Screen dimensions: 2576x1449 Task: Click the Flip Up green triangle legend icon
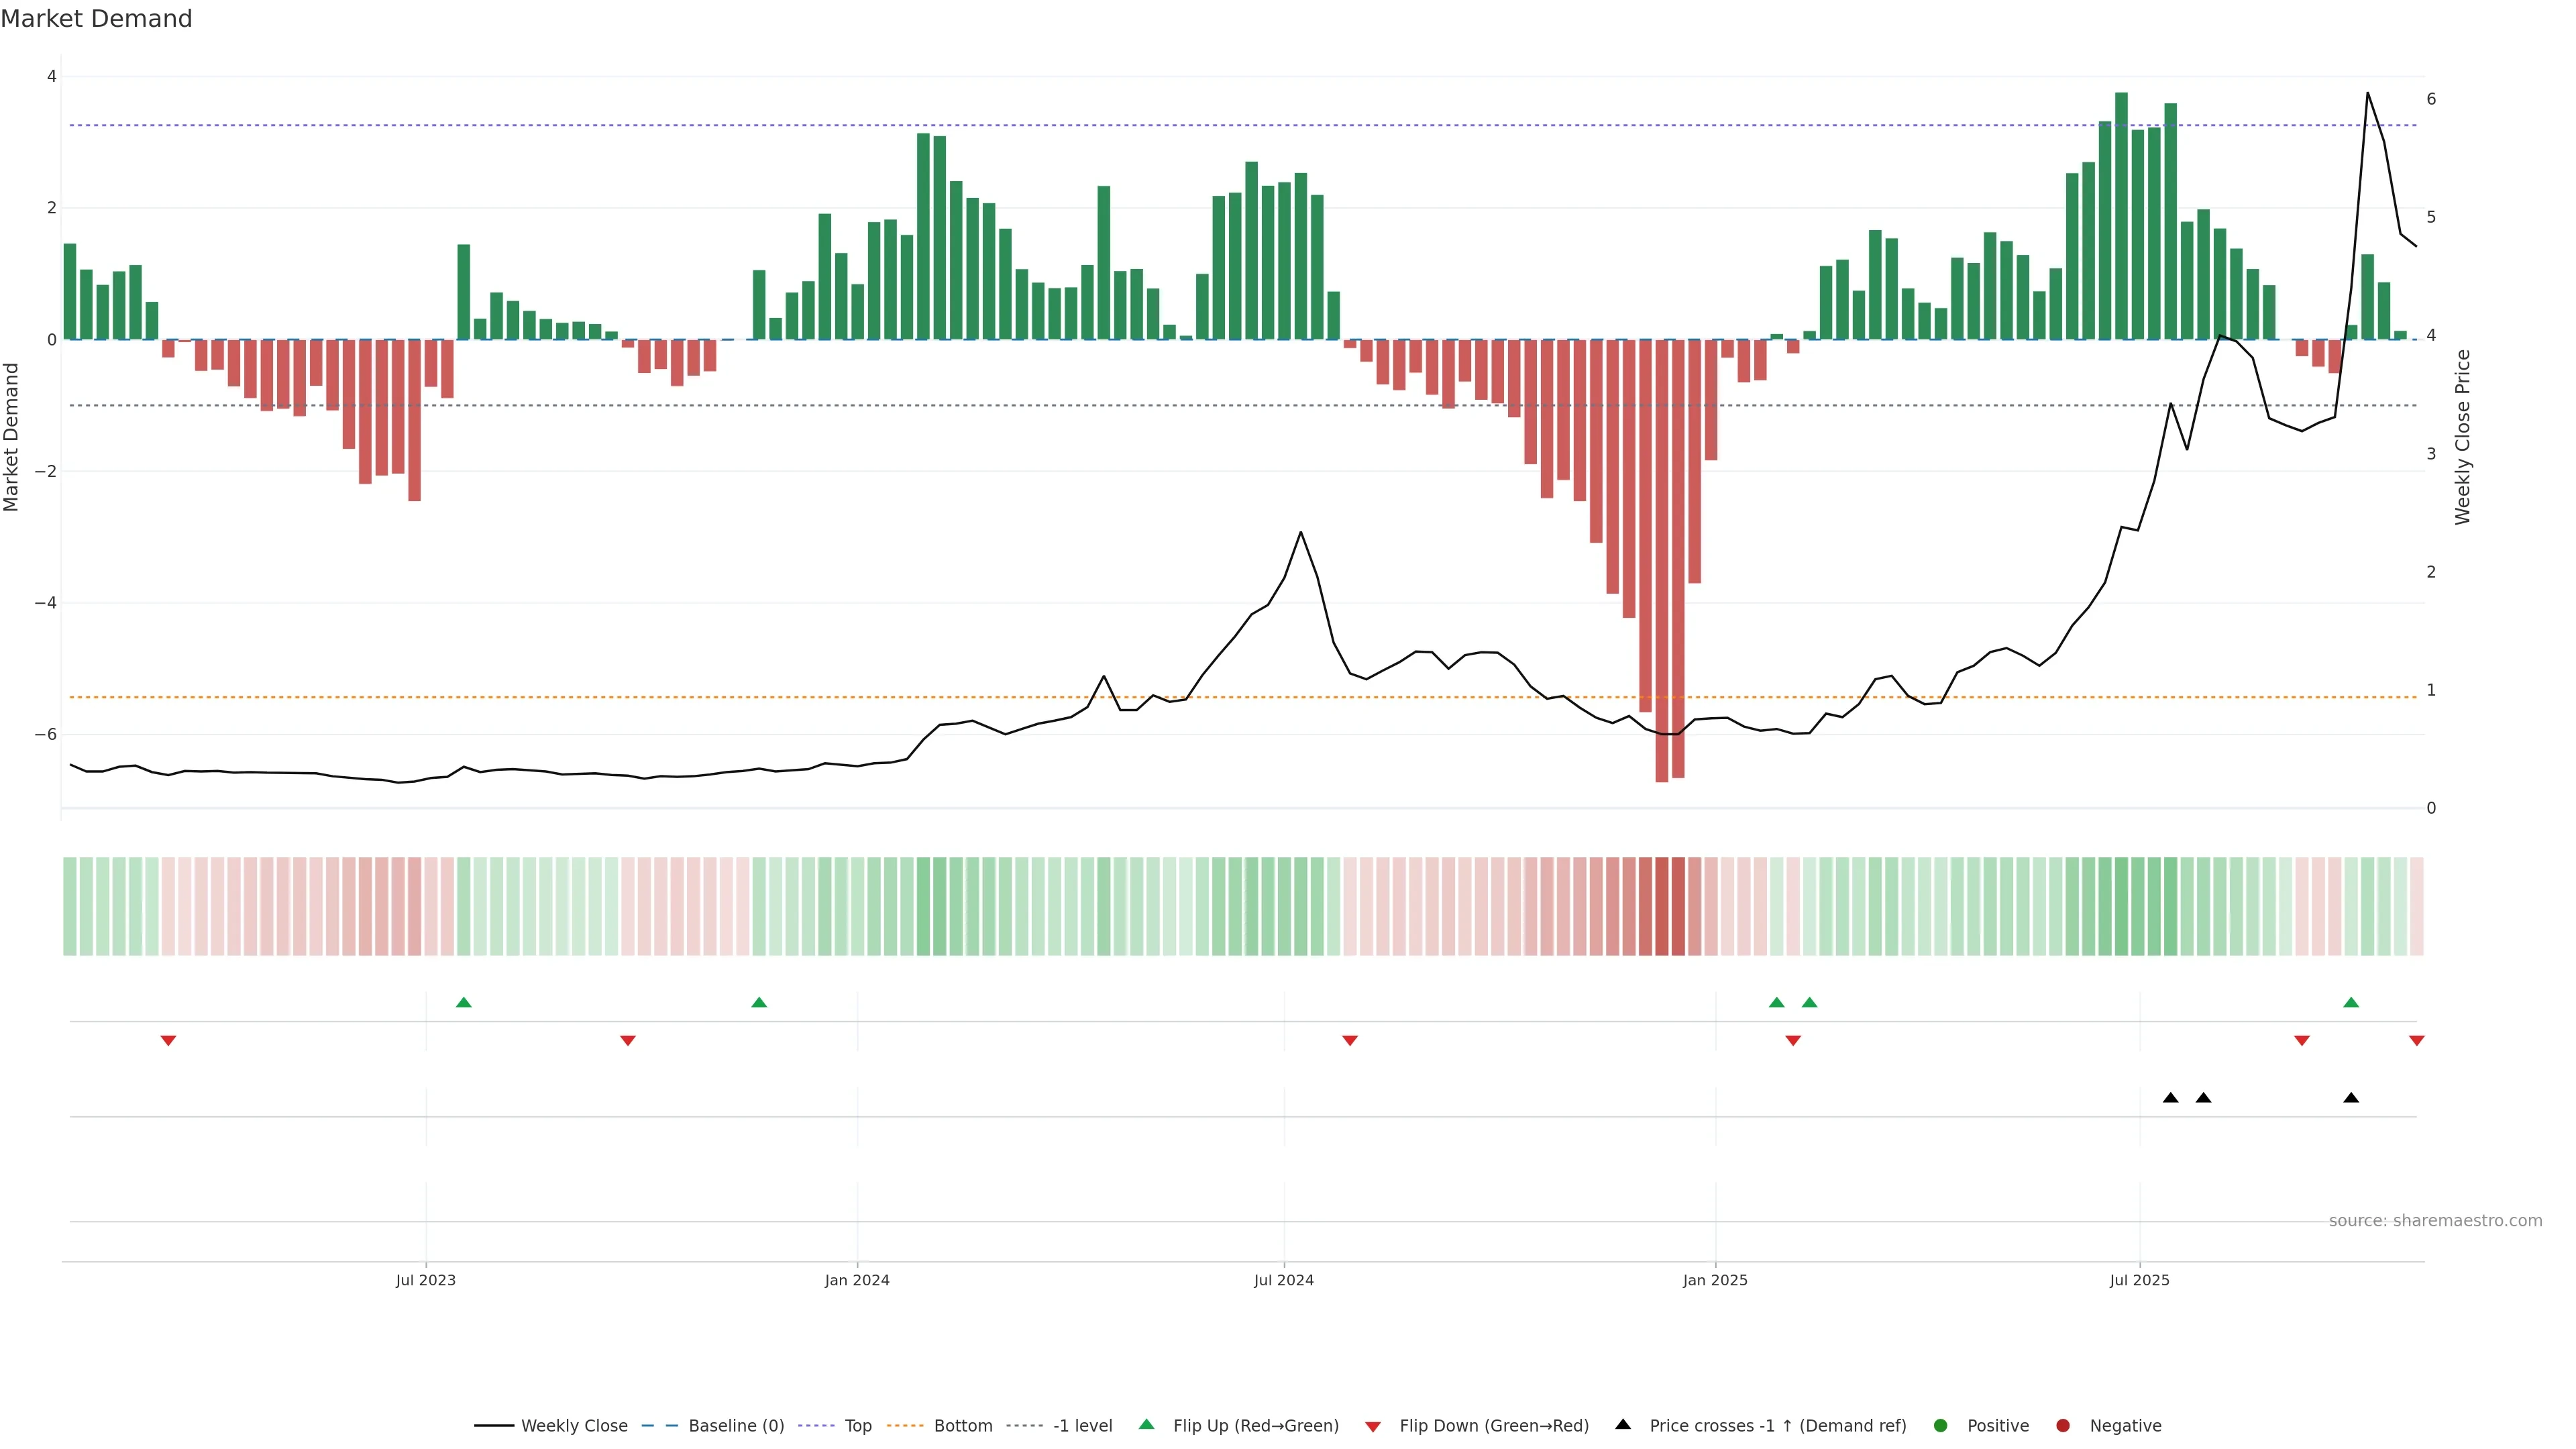(x=1146, y=1424)
